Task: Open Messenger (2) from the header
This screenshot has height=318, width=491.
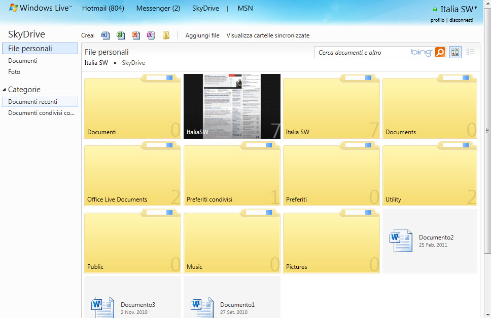Action: 158,8
